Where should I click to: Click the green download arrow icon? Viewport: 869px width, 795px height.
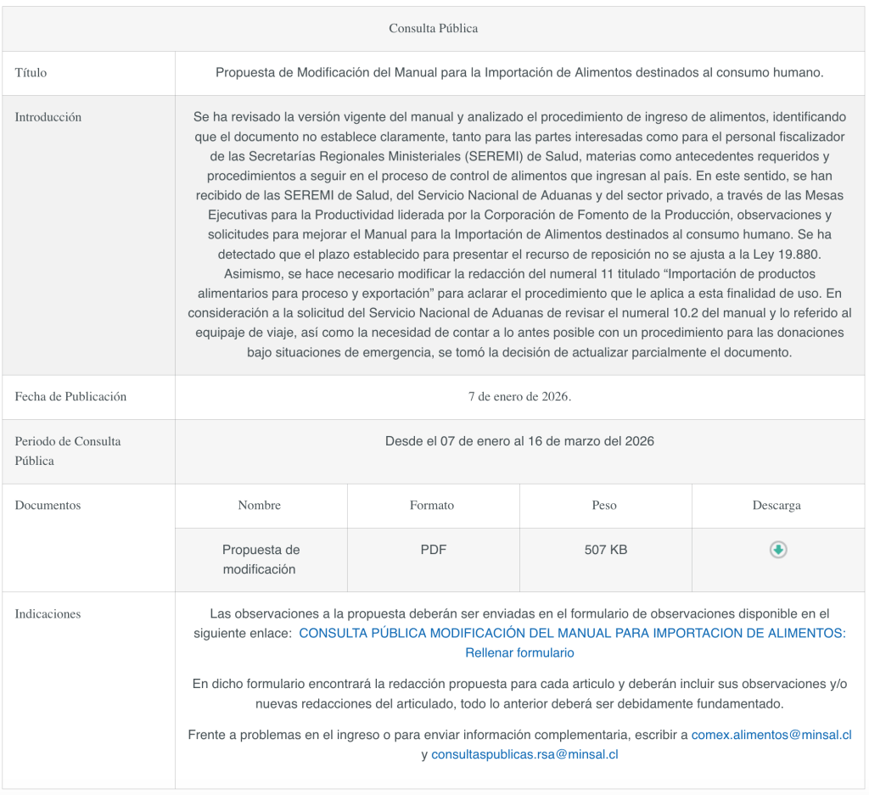point(778,550)
